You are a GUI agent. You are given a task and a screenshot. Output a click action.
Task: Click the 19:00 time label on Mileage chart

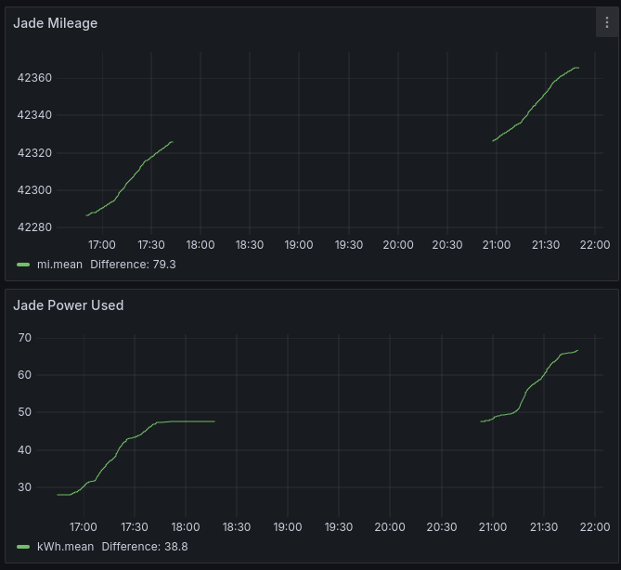[x=299, y=245]
